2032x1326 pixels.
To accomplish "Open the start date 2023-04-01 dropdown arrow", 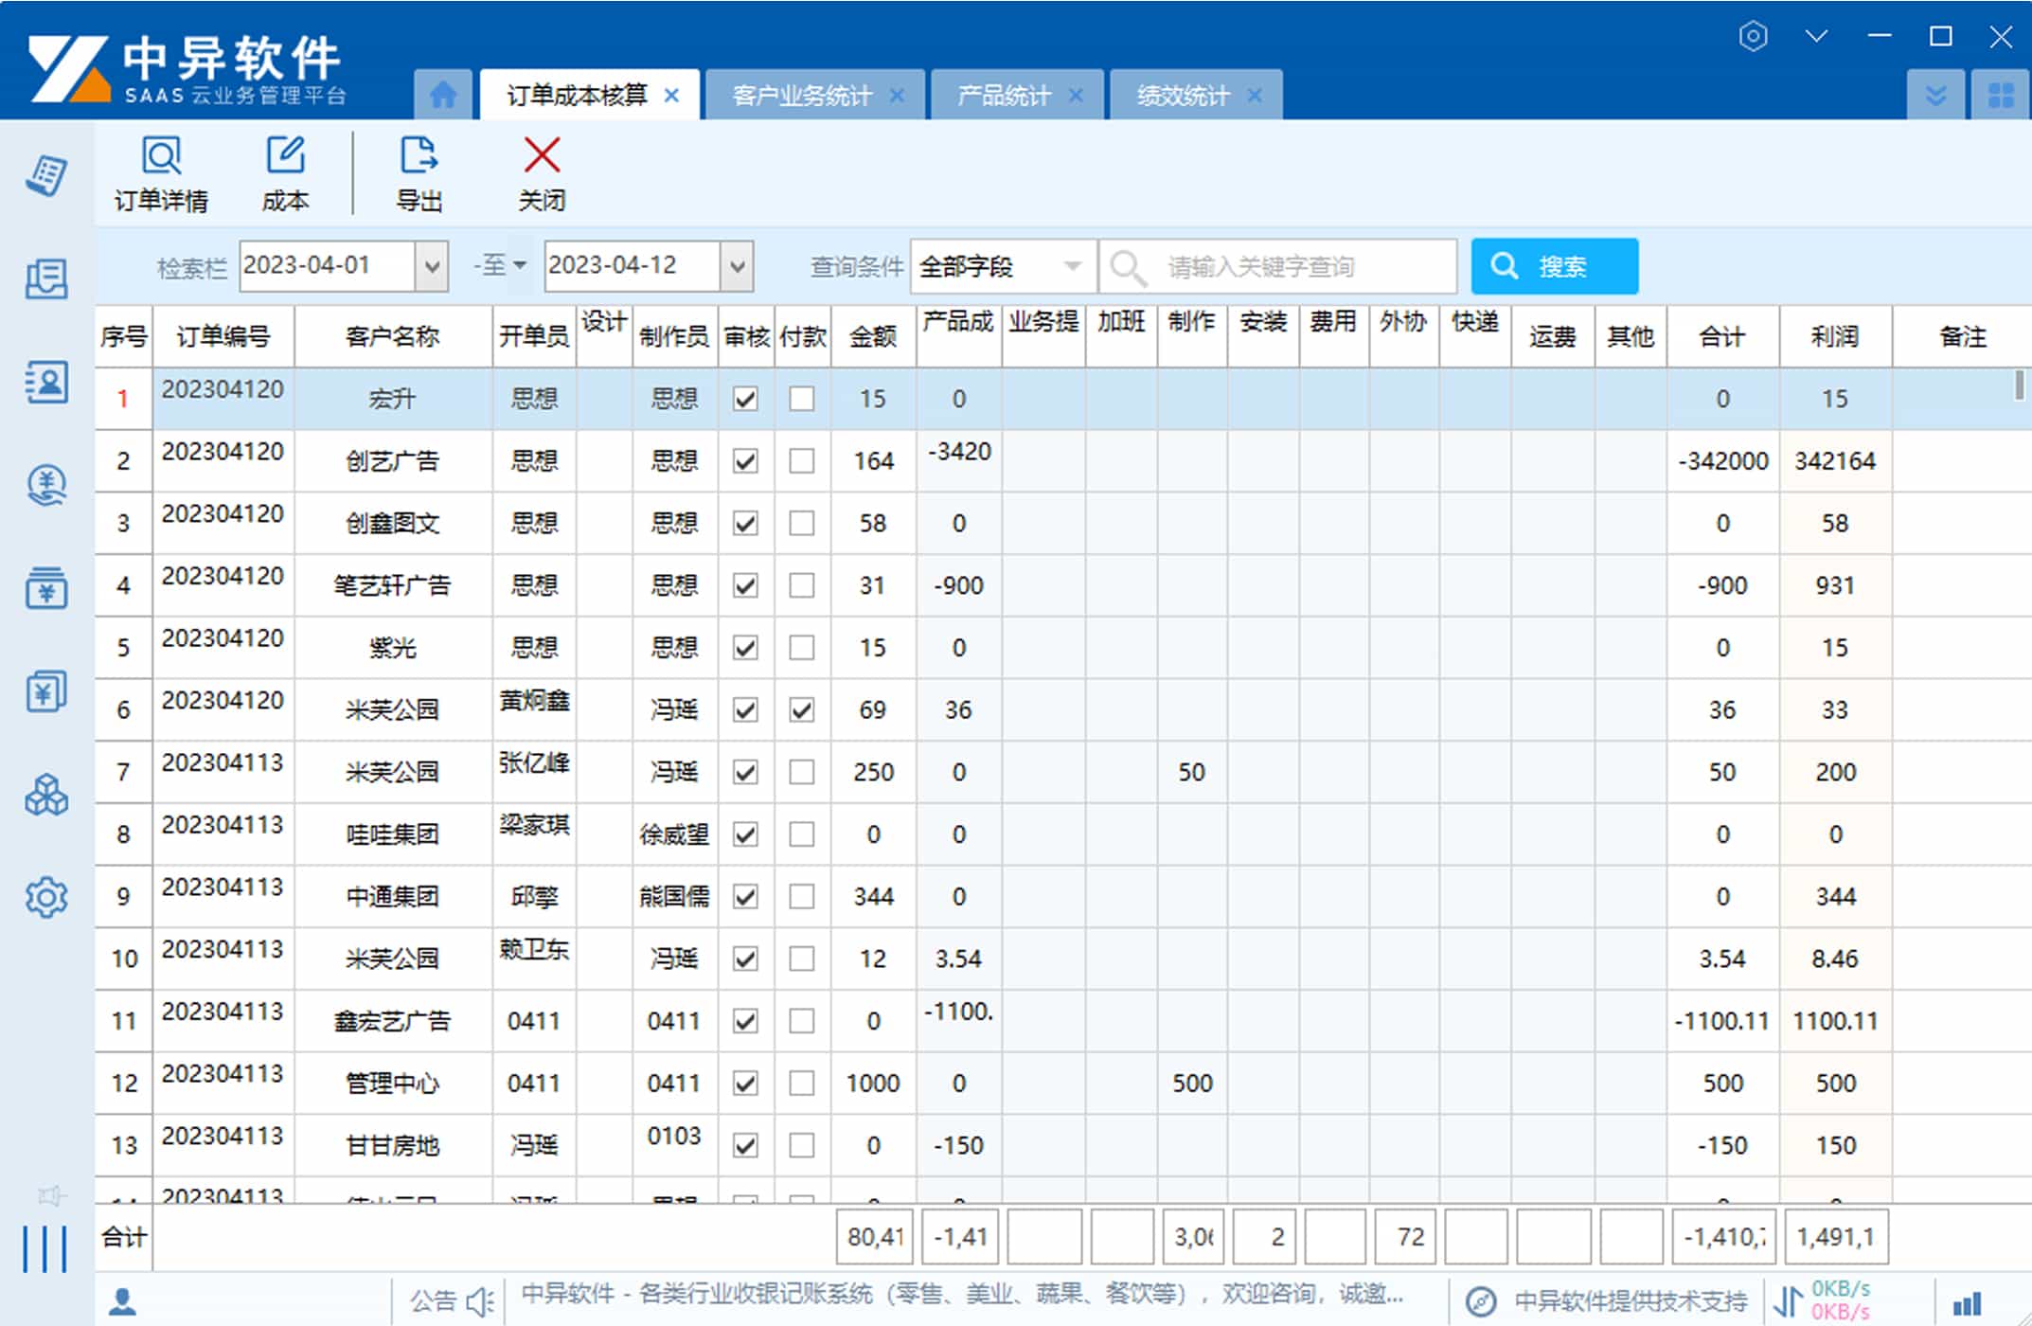I will tap(432, 266).
